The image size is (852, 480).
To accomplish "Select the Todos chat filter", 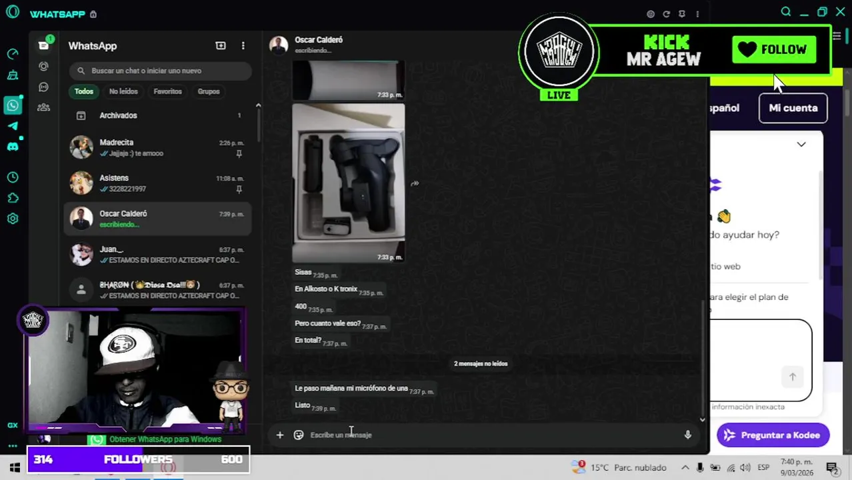I will (84, 91).
